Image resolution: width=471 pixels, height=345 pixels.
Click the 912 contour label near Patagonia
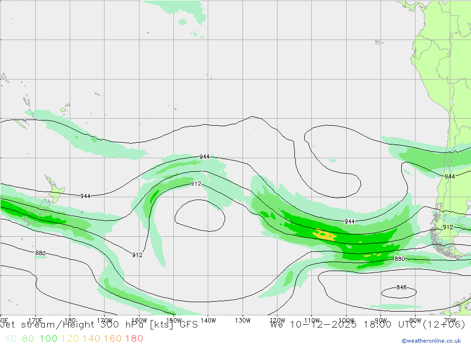click(x=448, y=227)
